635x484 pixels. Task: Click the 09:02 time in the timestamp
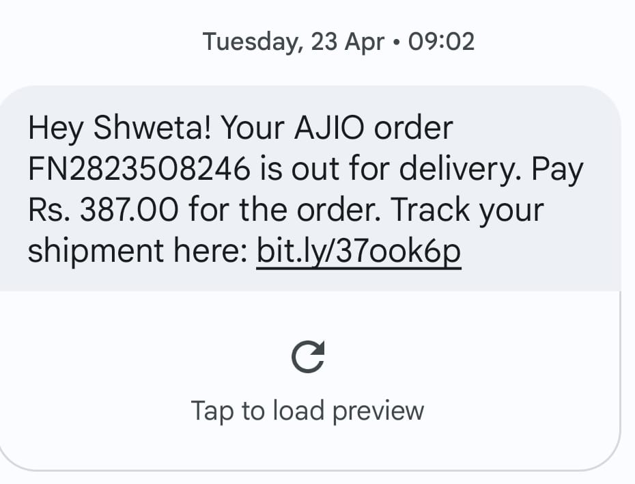click(x=440, y=42)
